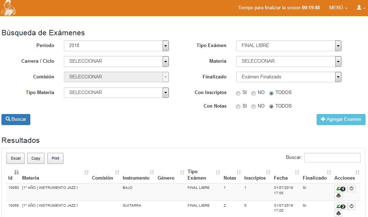Click the power icon for exam 10068
368x217 pixels.
(x=352, y=206)
